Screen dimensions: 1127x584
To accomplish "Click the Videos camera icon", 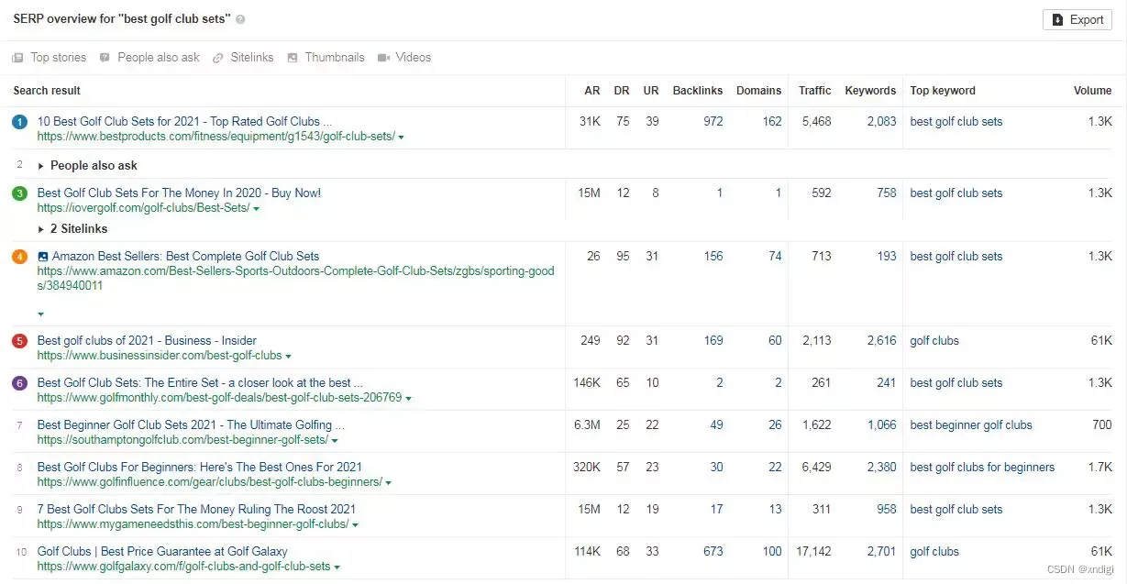I will tap(383, 58).
